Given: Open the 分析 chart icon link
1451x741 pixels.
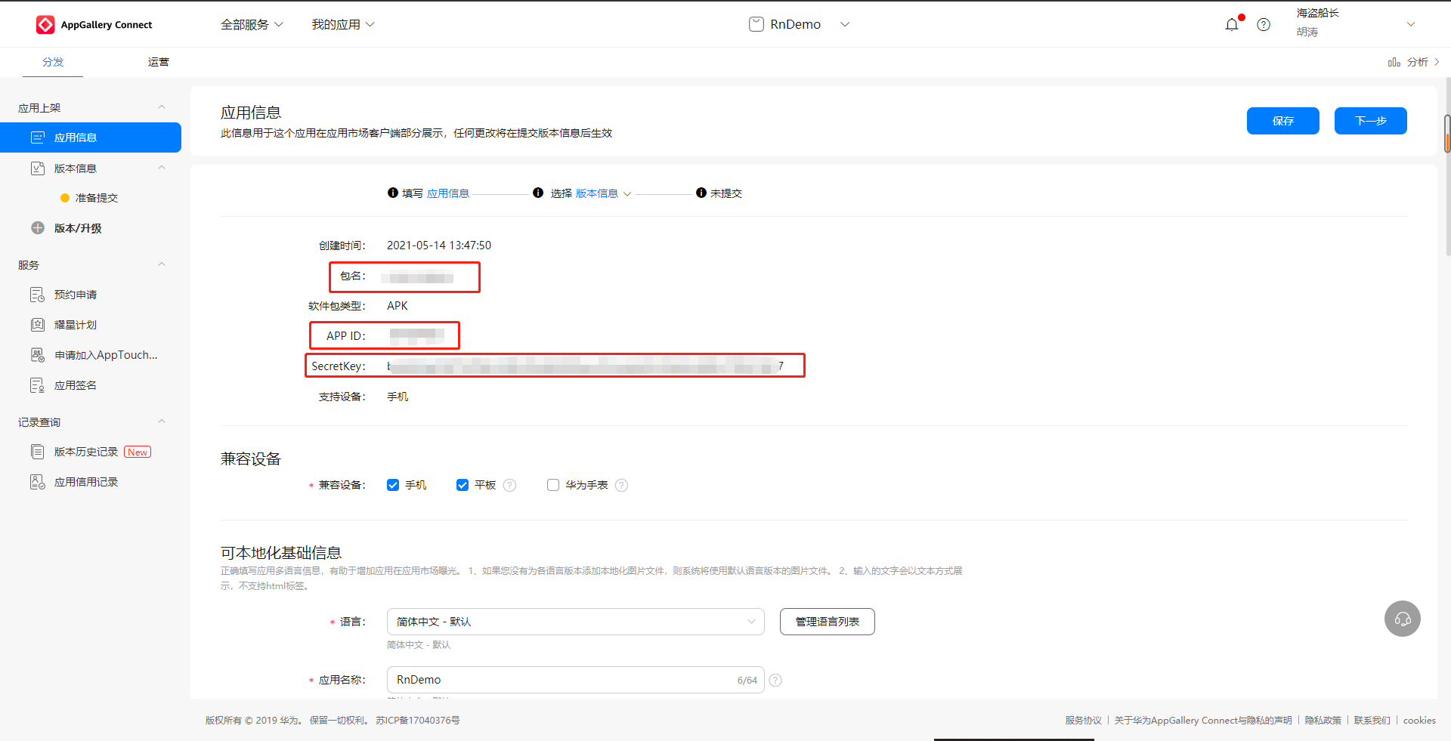Looking at the screenshot, I should click(x=1394, y=62).
